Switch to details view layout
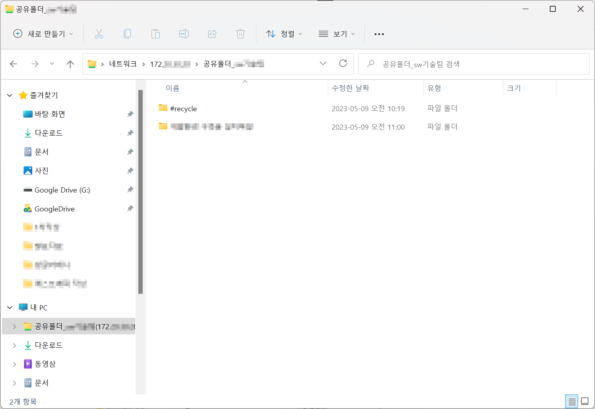The height and width of the screenshot is (409, 595). point(572,401)
